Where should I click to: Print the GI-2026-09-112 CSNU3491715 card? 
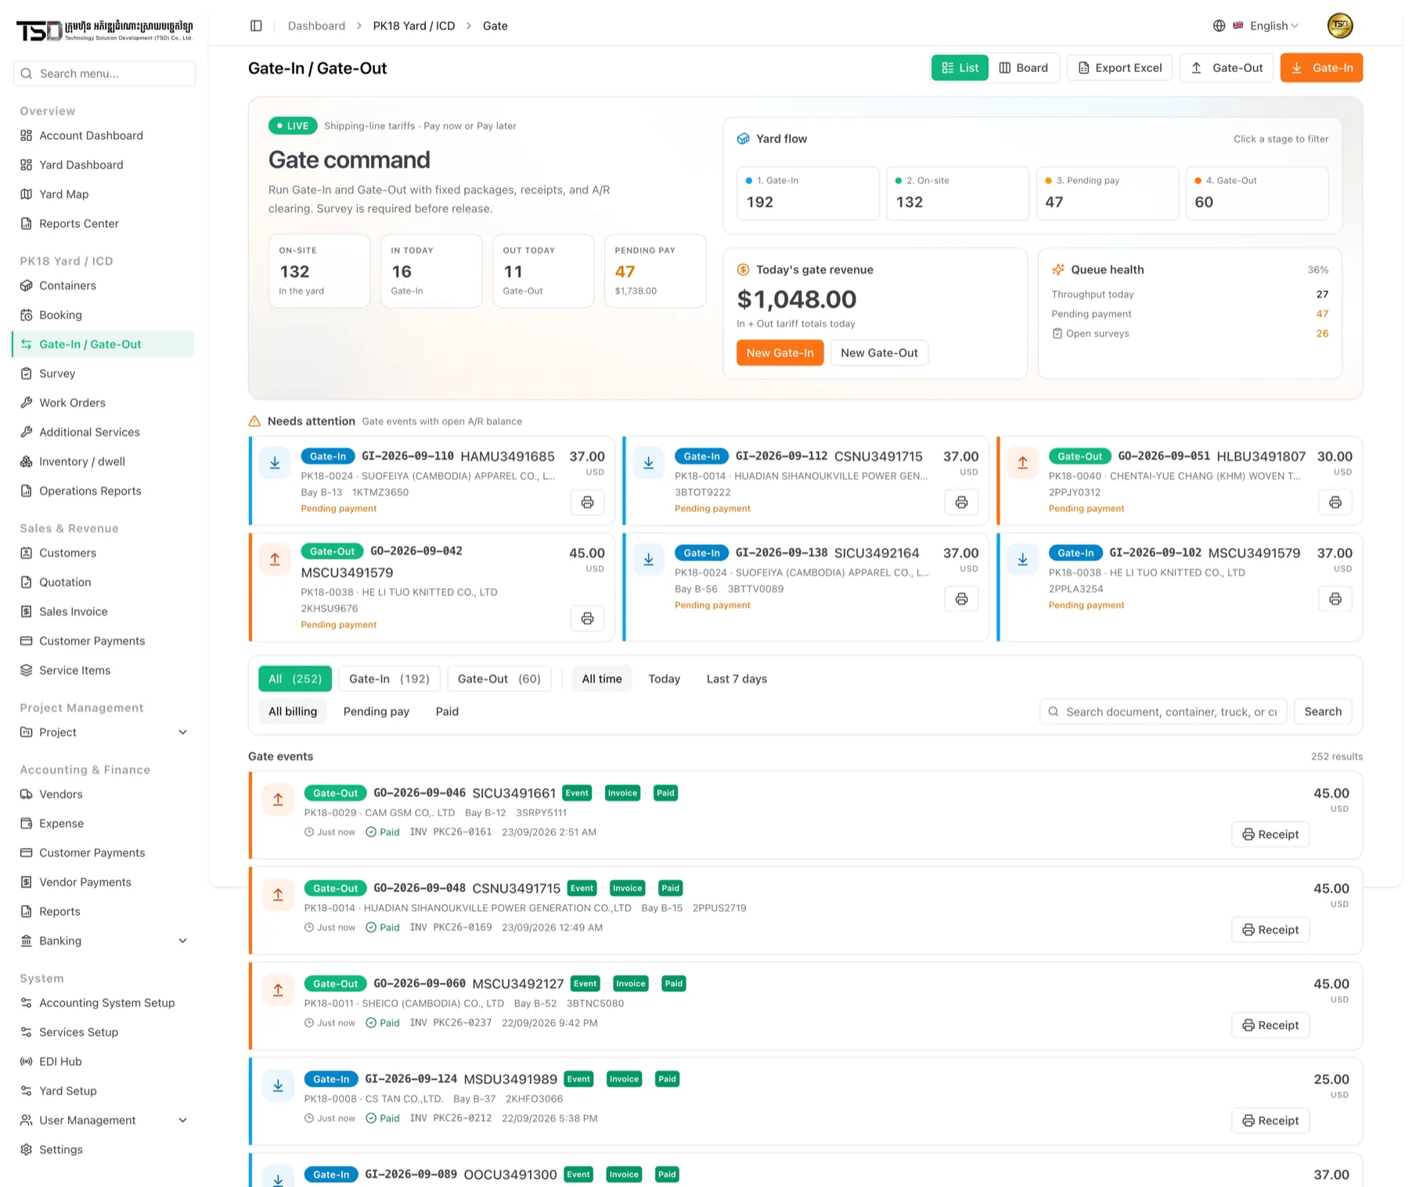click(961, 502)
